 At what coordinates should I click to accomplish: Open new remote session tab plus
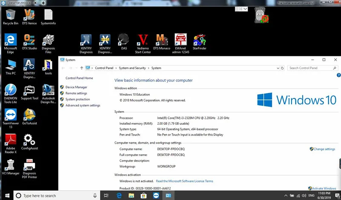(x=43, y=3)
